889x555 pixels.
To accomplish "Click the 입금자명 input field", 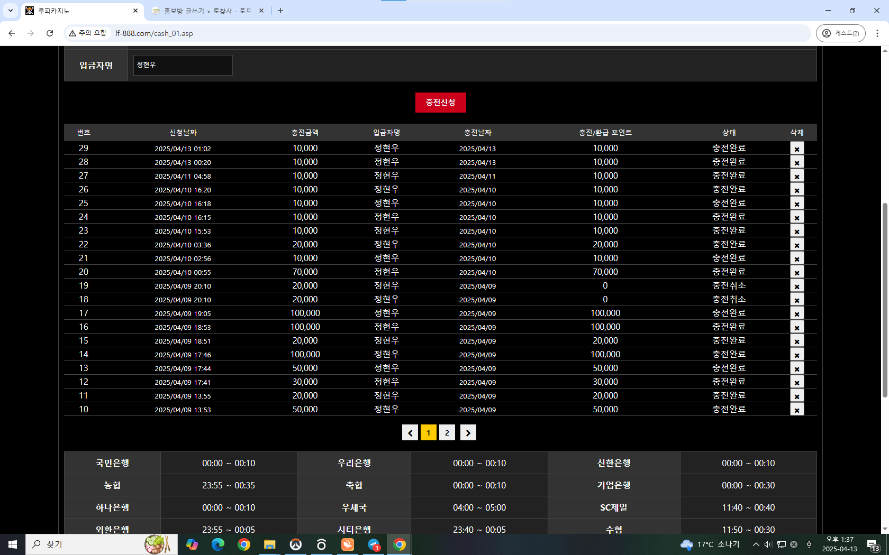I will (183, 65).
